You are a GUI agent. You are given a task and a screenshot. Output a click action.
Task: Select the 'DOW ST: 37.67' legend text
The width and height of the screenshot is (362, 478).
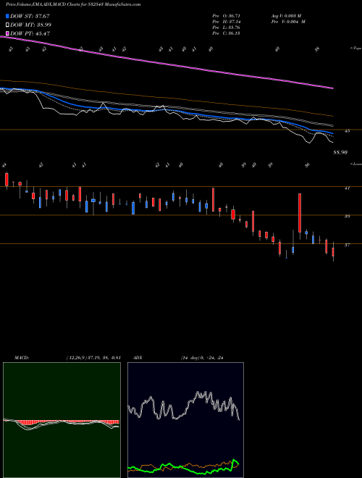click(30, 16)
